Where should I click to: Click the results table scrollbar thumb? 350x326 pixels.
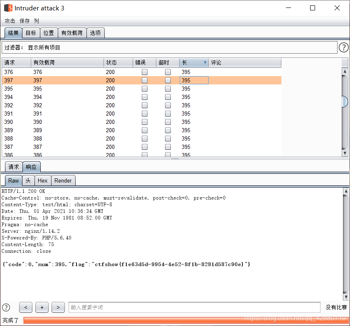(x=345, y=102)
